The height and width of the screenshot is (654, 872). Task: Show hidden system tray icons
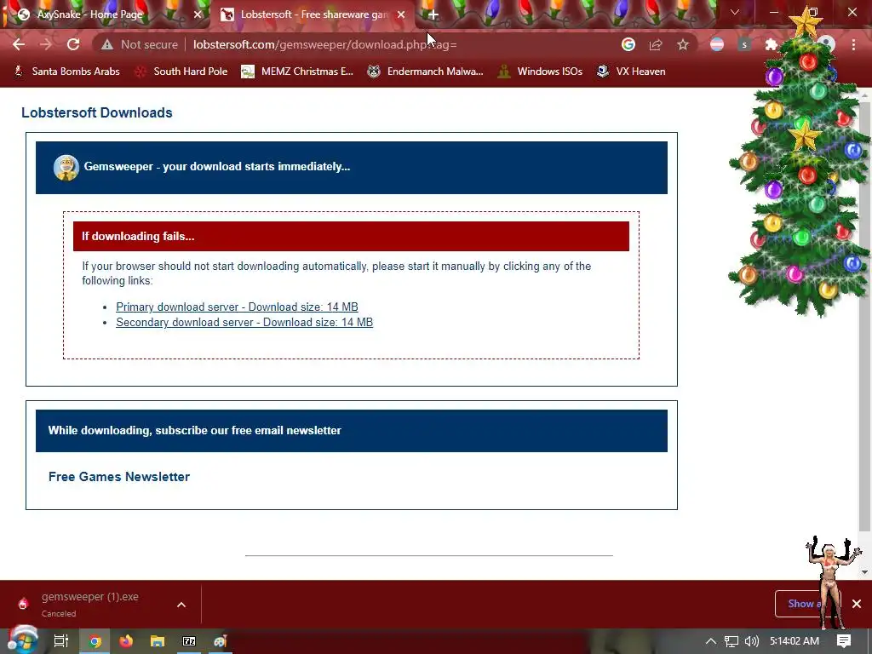711,641
